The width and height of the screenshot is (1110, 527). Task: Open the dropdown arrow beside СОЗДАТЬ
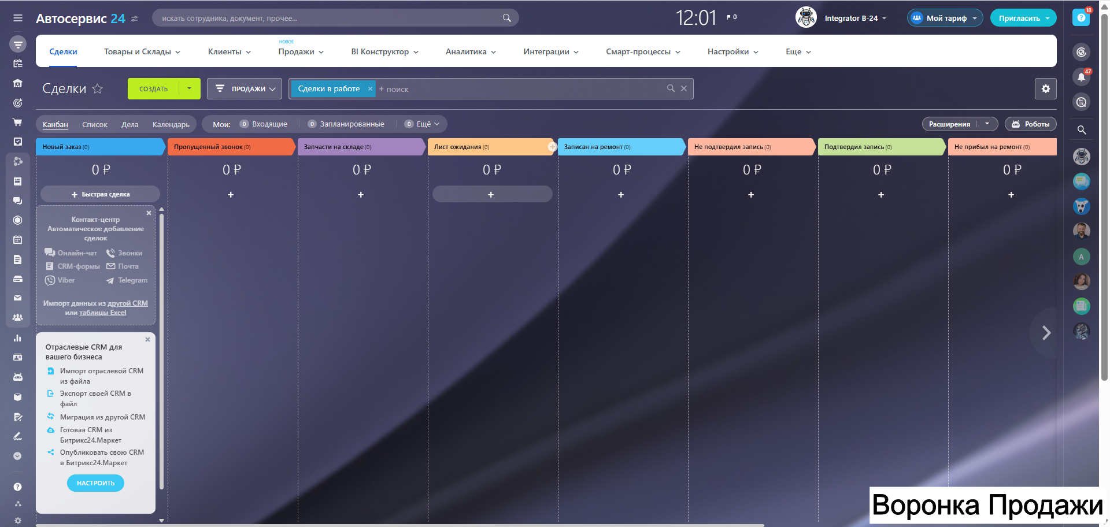point(190,88)
